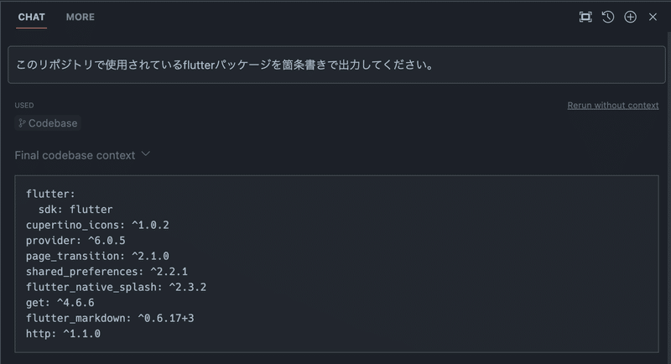Click Rerun without context link

point(612,106)
